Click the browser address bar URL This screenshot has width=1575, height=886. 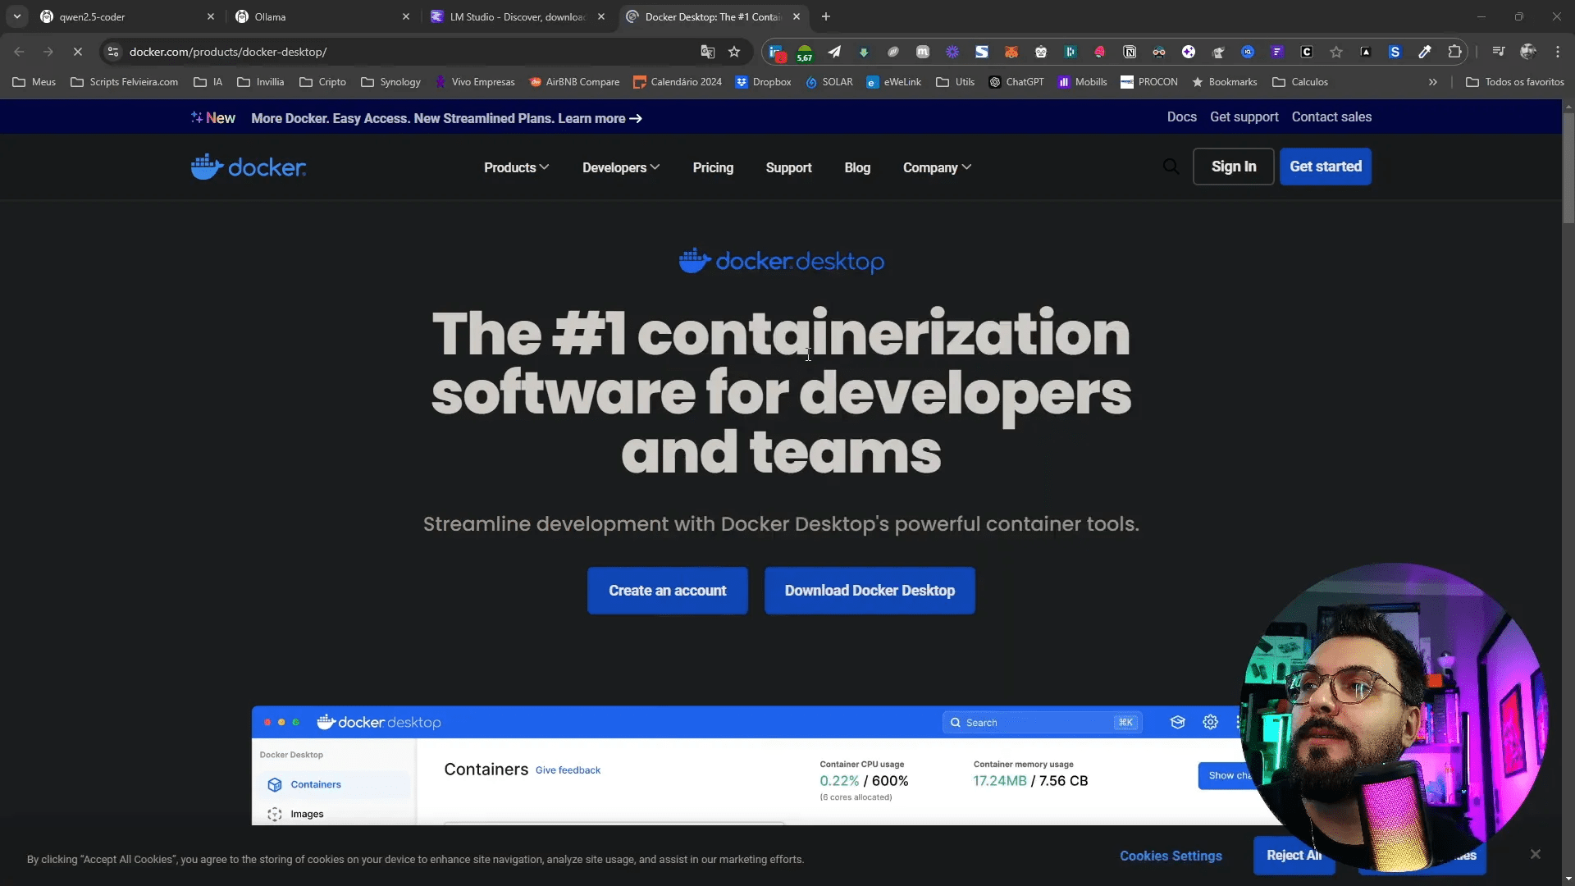[x=228, y=52]
